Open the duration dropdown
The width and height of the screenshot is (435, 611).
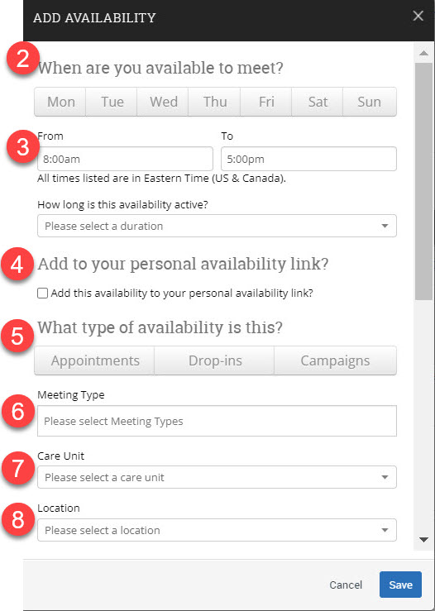tap(217, 226)
